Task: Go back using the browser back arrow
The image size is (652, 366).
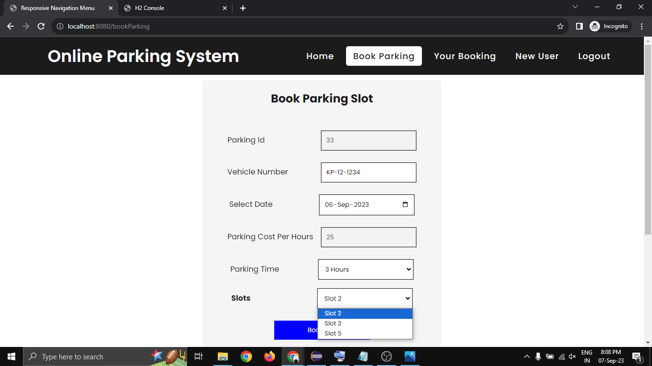Action: click(x=11, y=26)
